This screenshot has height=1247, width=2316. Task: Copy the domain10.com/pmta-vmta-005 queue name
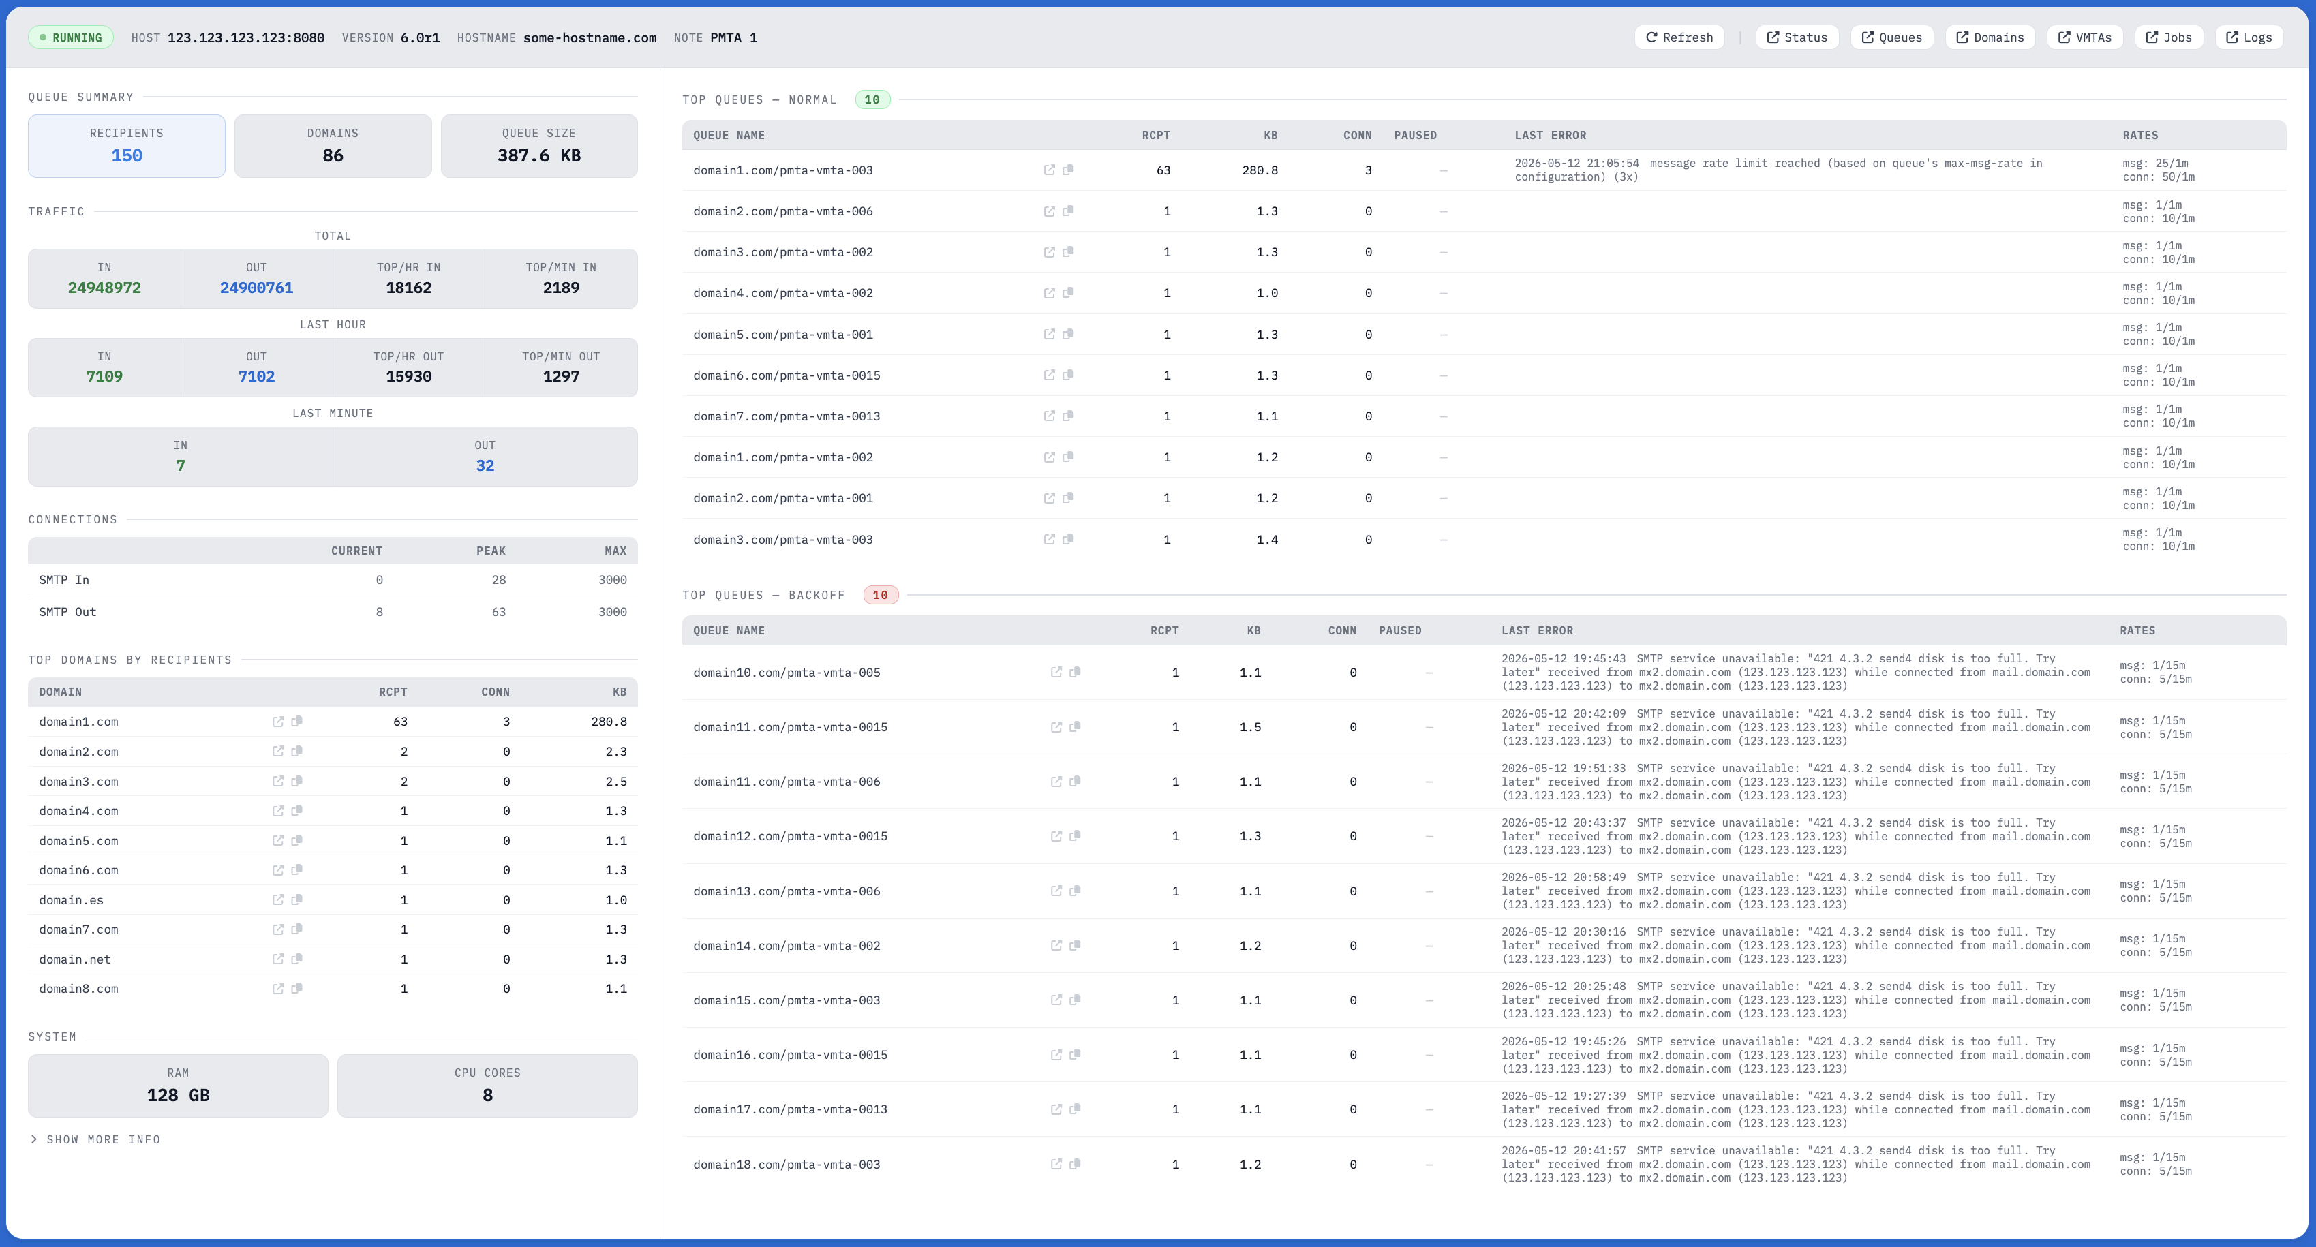point(1076,673)
